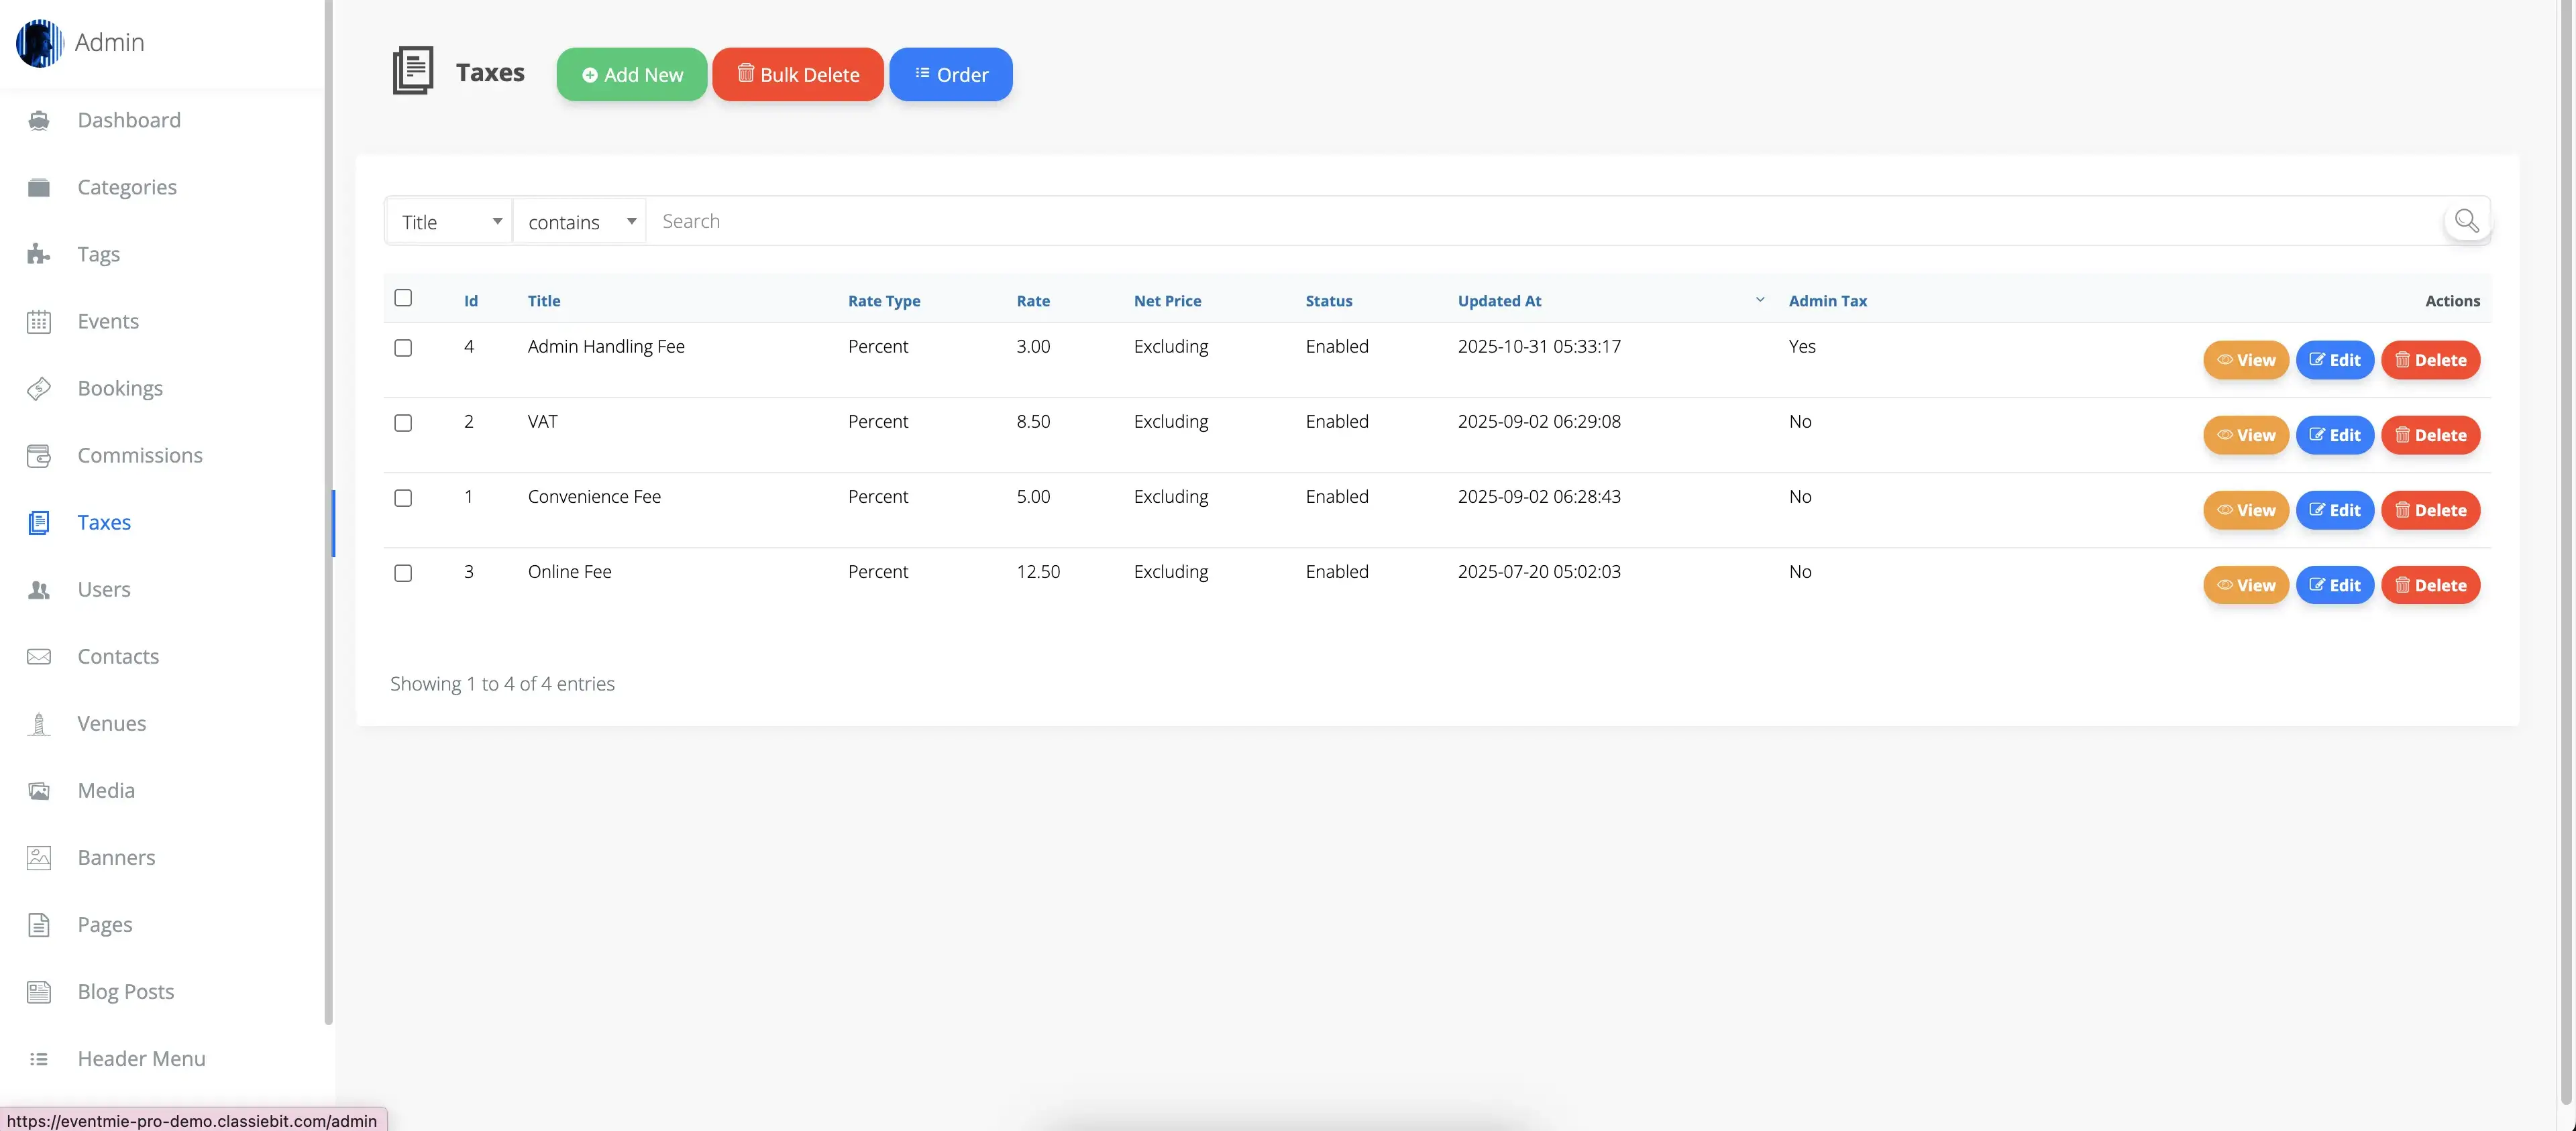The width and height of the screenshot is (2576, 1131).
Task: Click the Dashboard sidebar icon
Action: tap(39, 121)
